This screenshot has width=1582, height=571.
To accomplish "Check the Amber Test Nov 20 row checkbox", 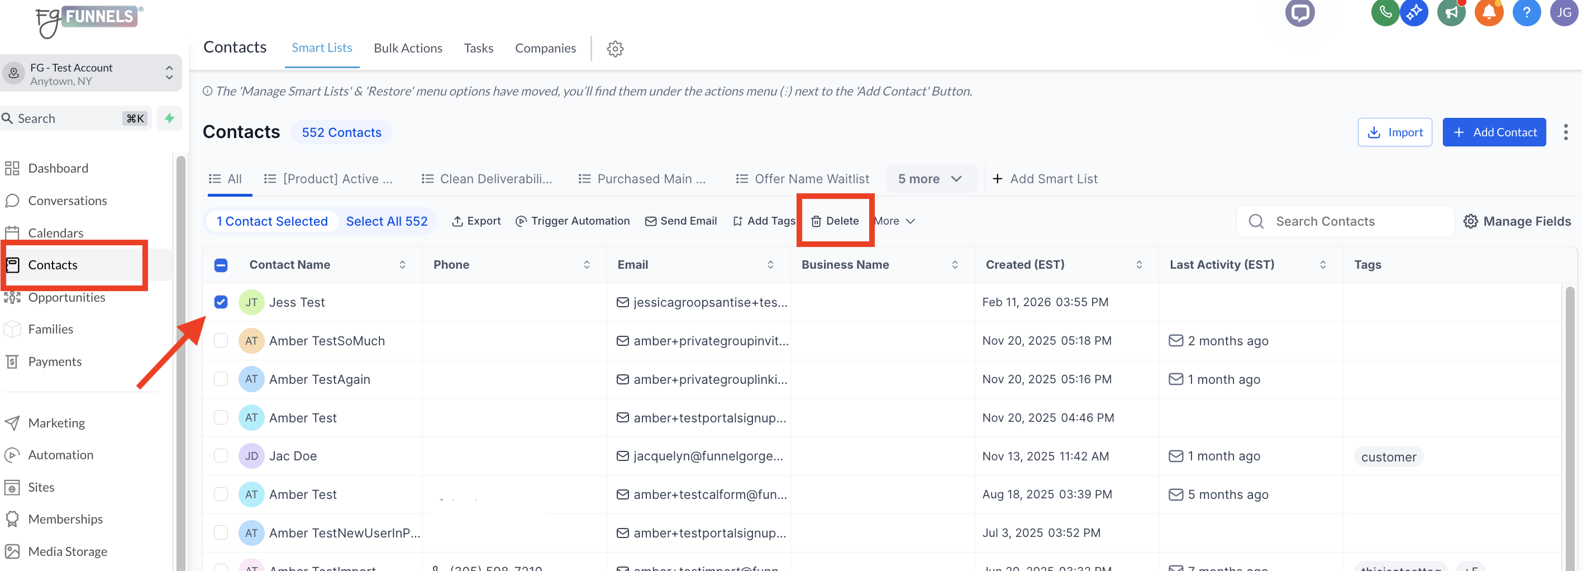I will [221, 417].
